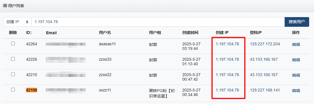Click the list icon beside 用户列表
This screenshot has width=314, height=104.
click(5, 6)
